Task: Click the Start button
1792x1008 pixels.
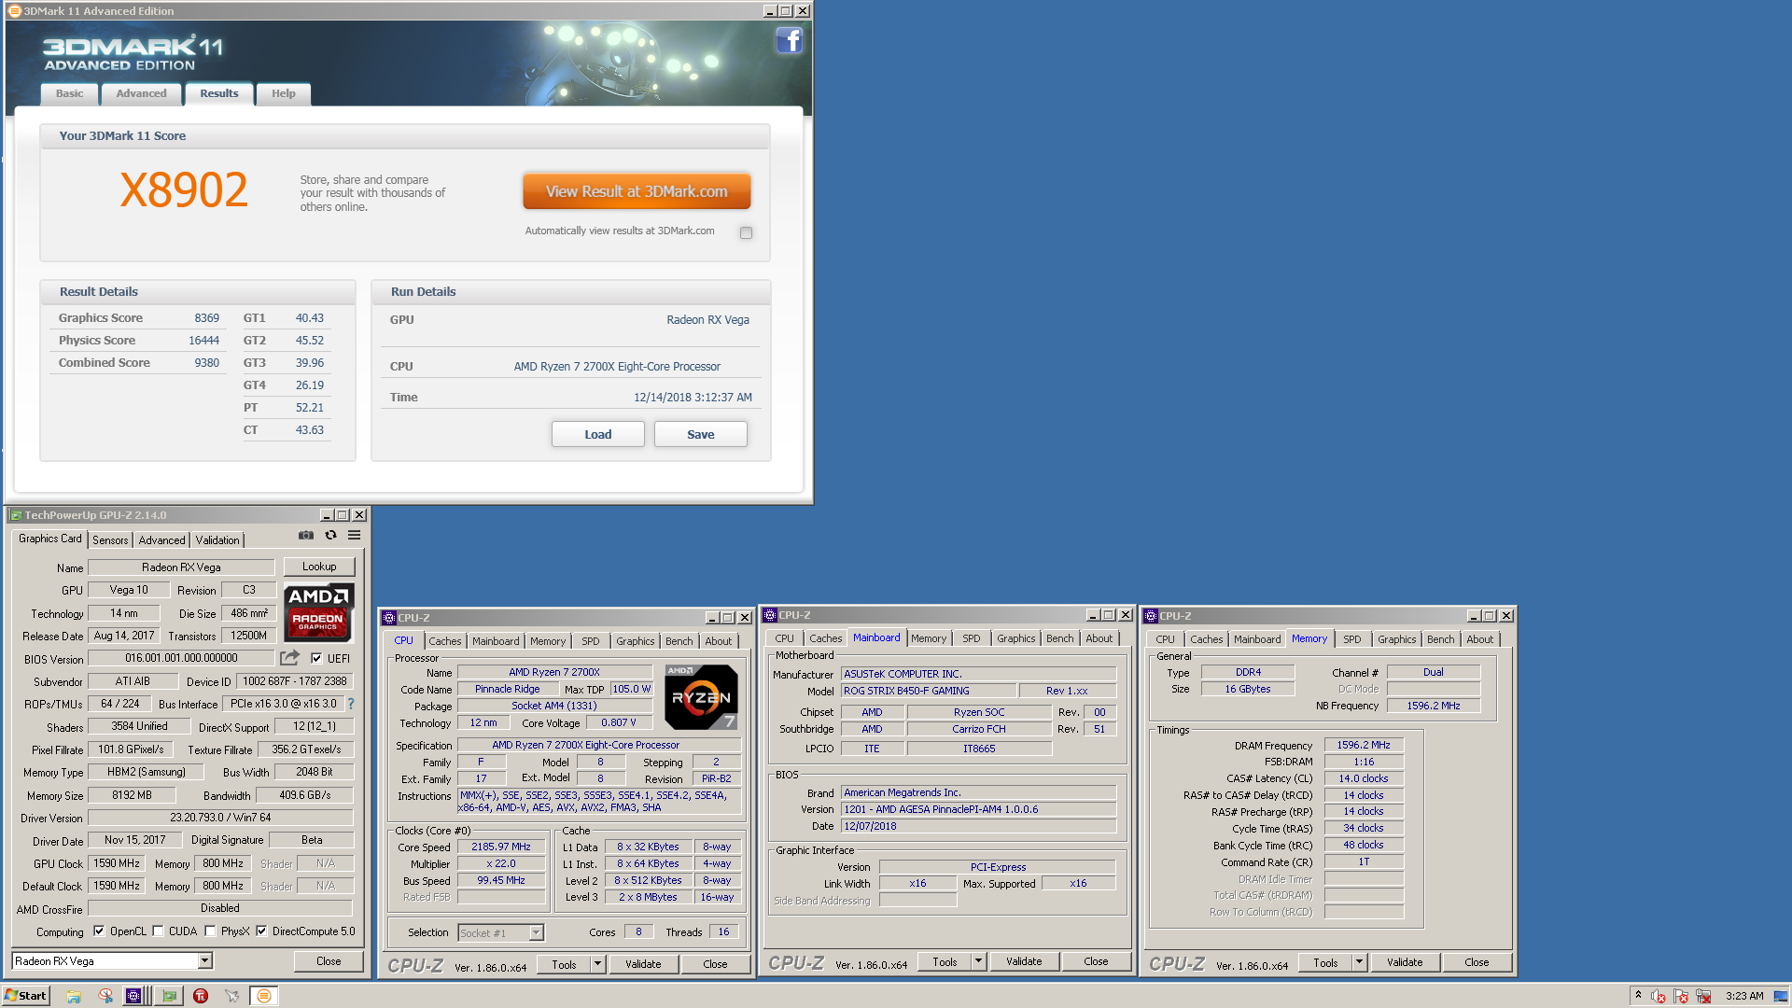Action: [x=26, y=996]
